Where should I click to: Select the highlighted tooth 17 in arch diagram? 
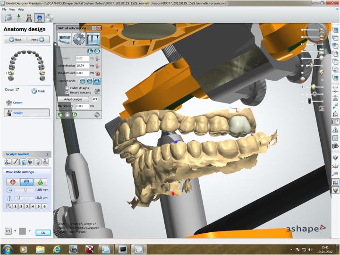pyautogui.click(x=11, y=73)
